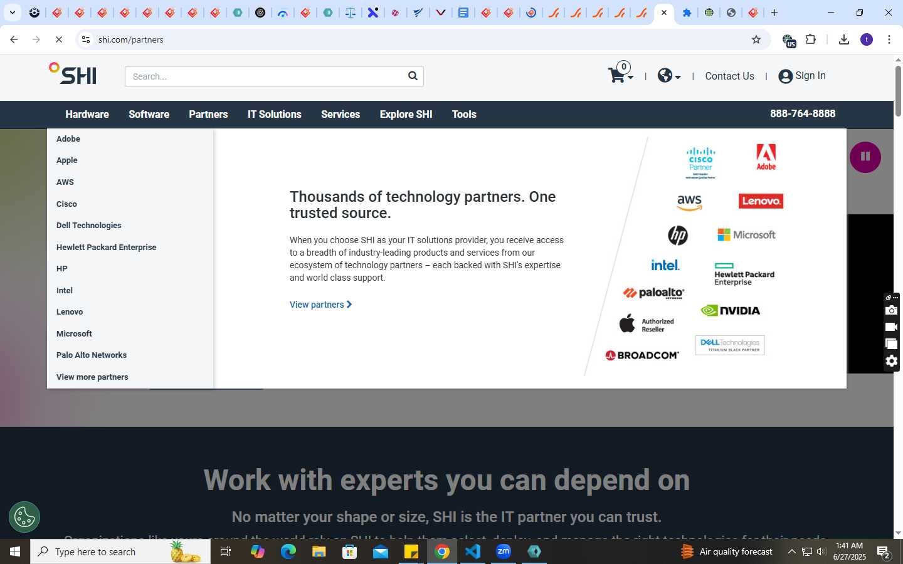Image resolution: width=903 pixels, height=564 pixels.
Task: Open the Services menu
Action: tap(341, 114)
